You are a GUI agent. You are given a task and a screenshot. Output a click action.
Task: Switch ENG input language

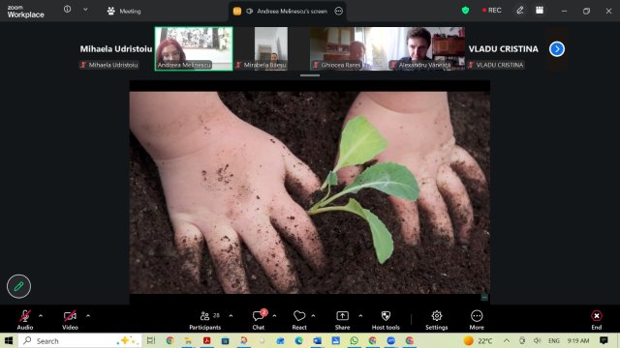click(x=554, y=340)
